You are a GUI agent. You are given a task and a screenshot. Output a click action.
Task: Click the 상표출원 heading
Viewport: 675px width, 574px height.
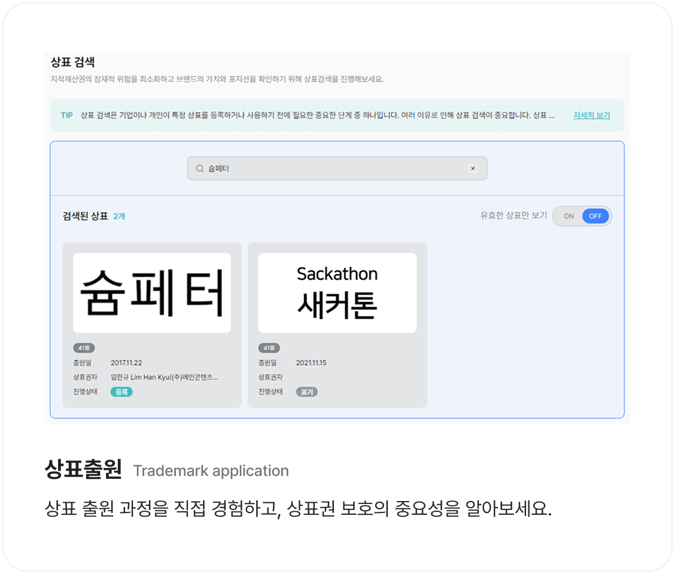click(83, 469)
